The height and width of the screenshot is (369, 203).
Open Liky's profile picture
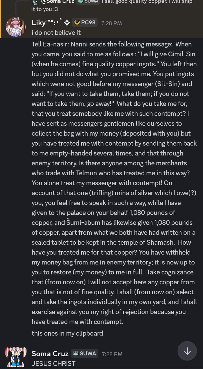[x=16, y=27]
